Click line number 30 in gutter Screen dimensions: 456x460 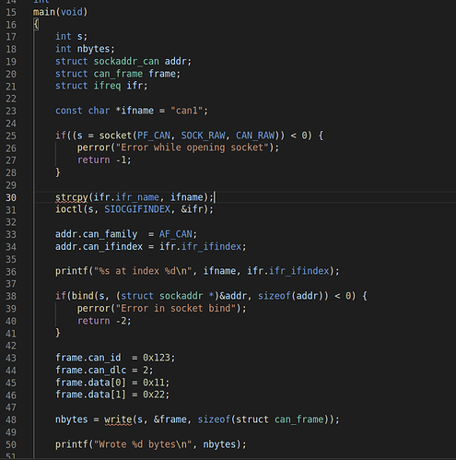11,197
